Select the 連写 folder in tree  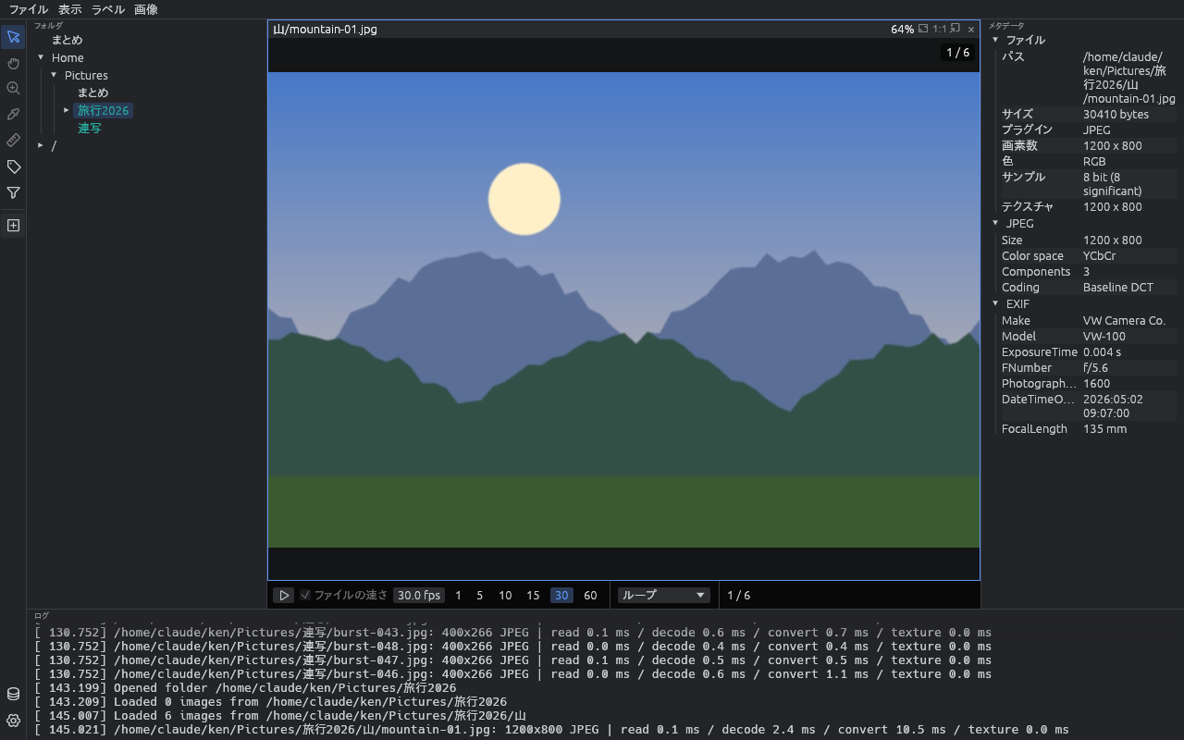(x=90, y=128)
